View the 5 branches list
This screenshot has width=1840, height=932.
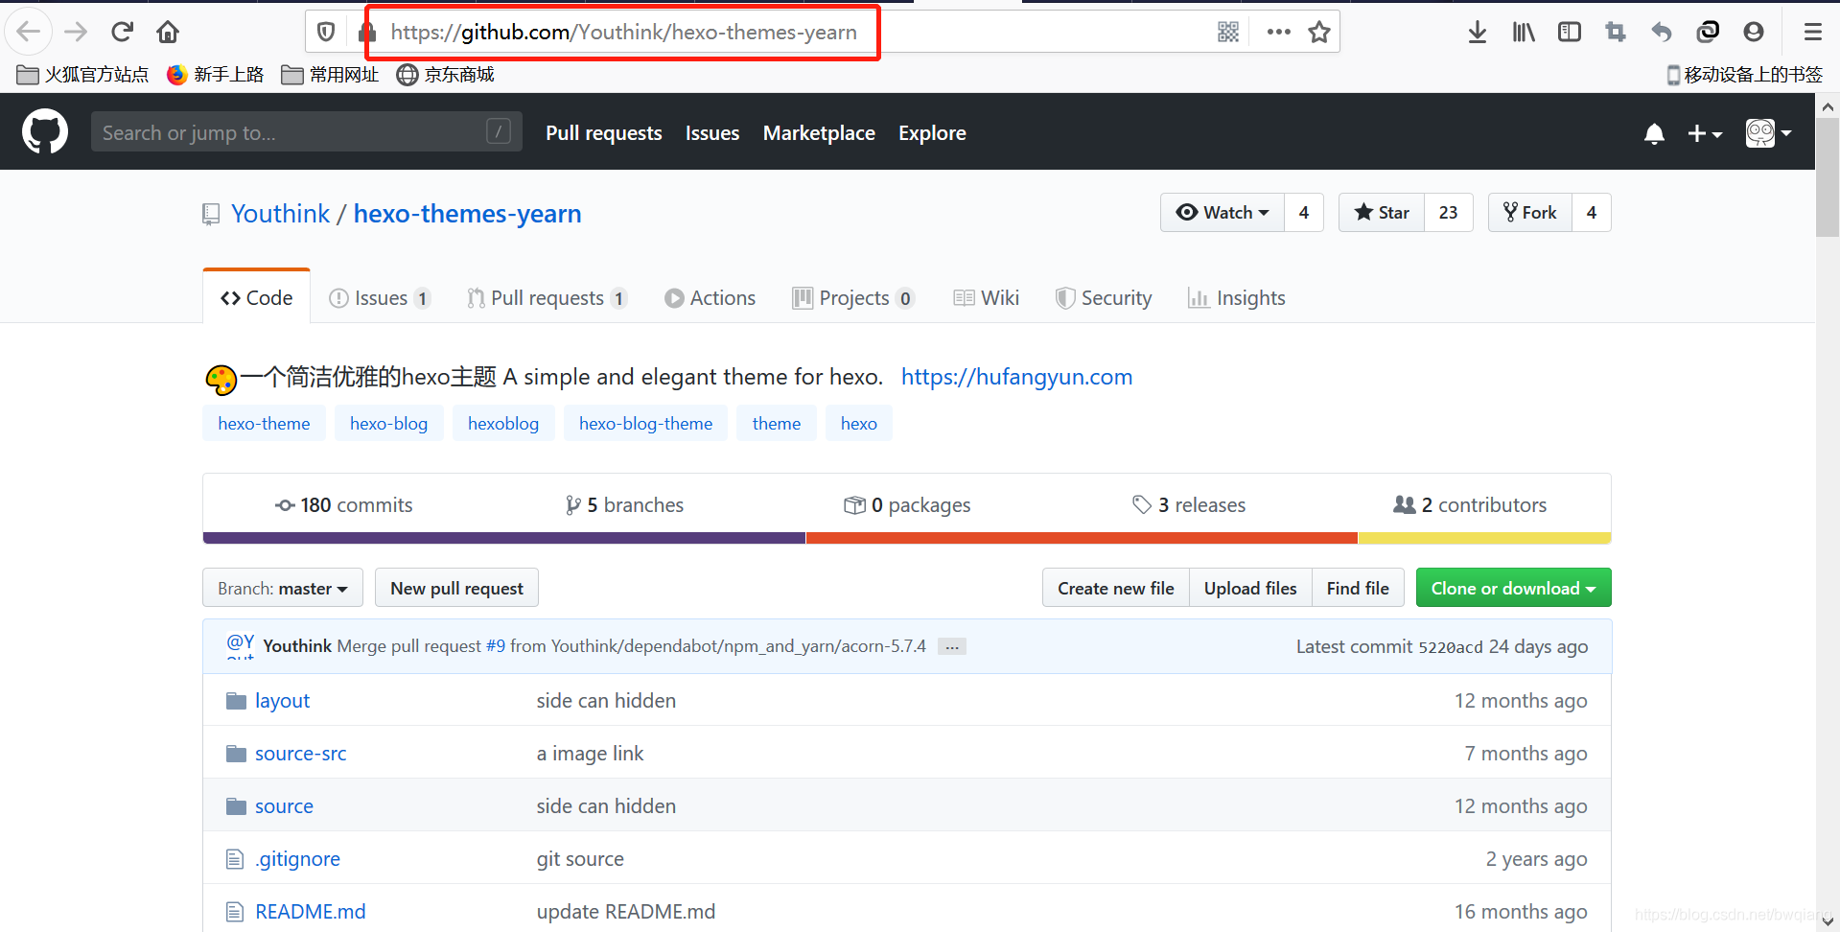click(x=624, y=505)
